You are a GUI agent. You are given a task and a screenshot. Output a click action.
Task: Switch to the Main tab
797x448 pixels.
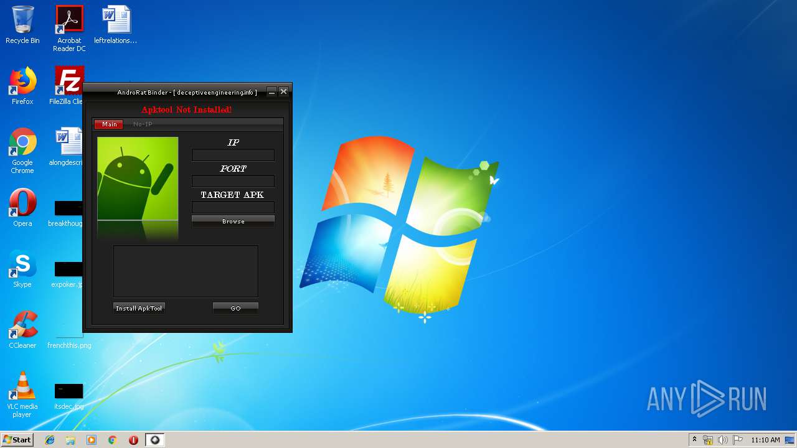[109, 124]
